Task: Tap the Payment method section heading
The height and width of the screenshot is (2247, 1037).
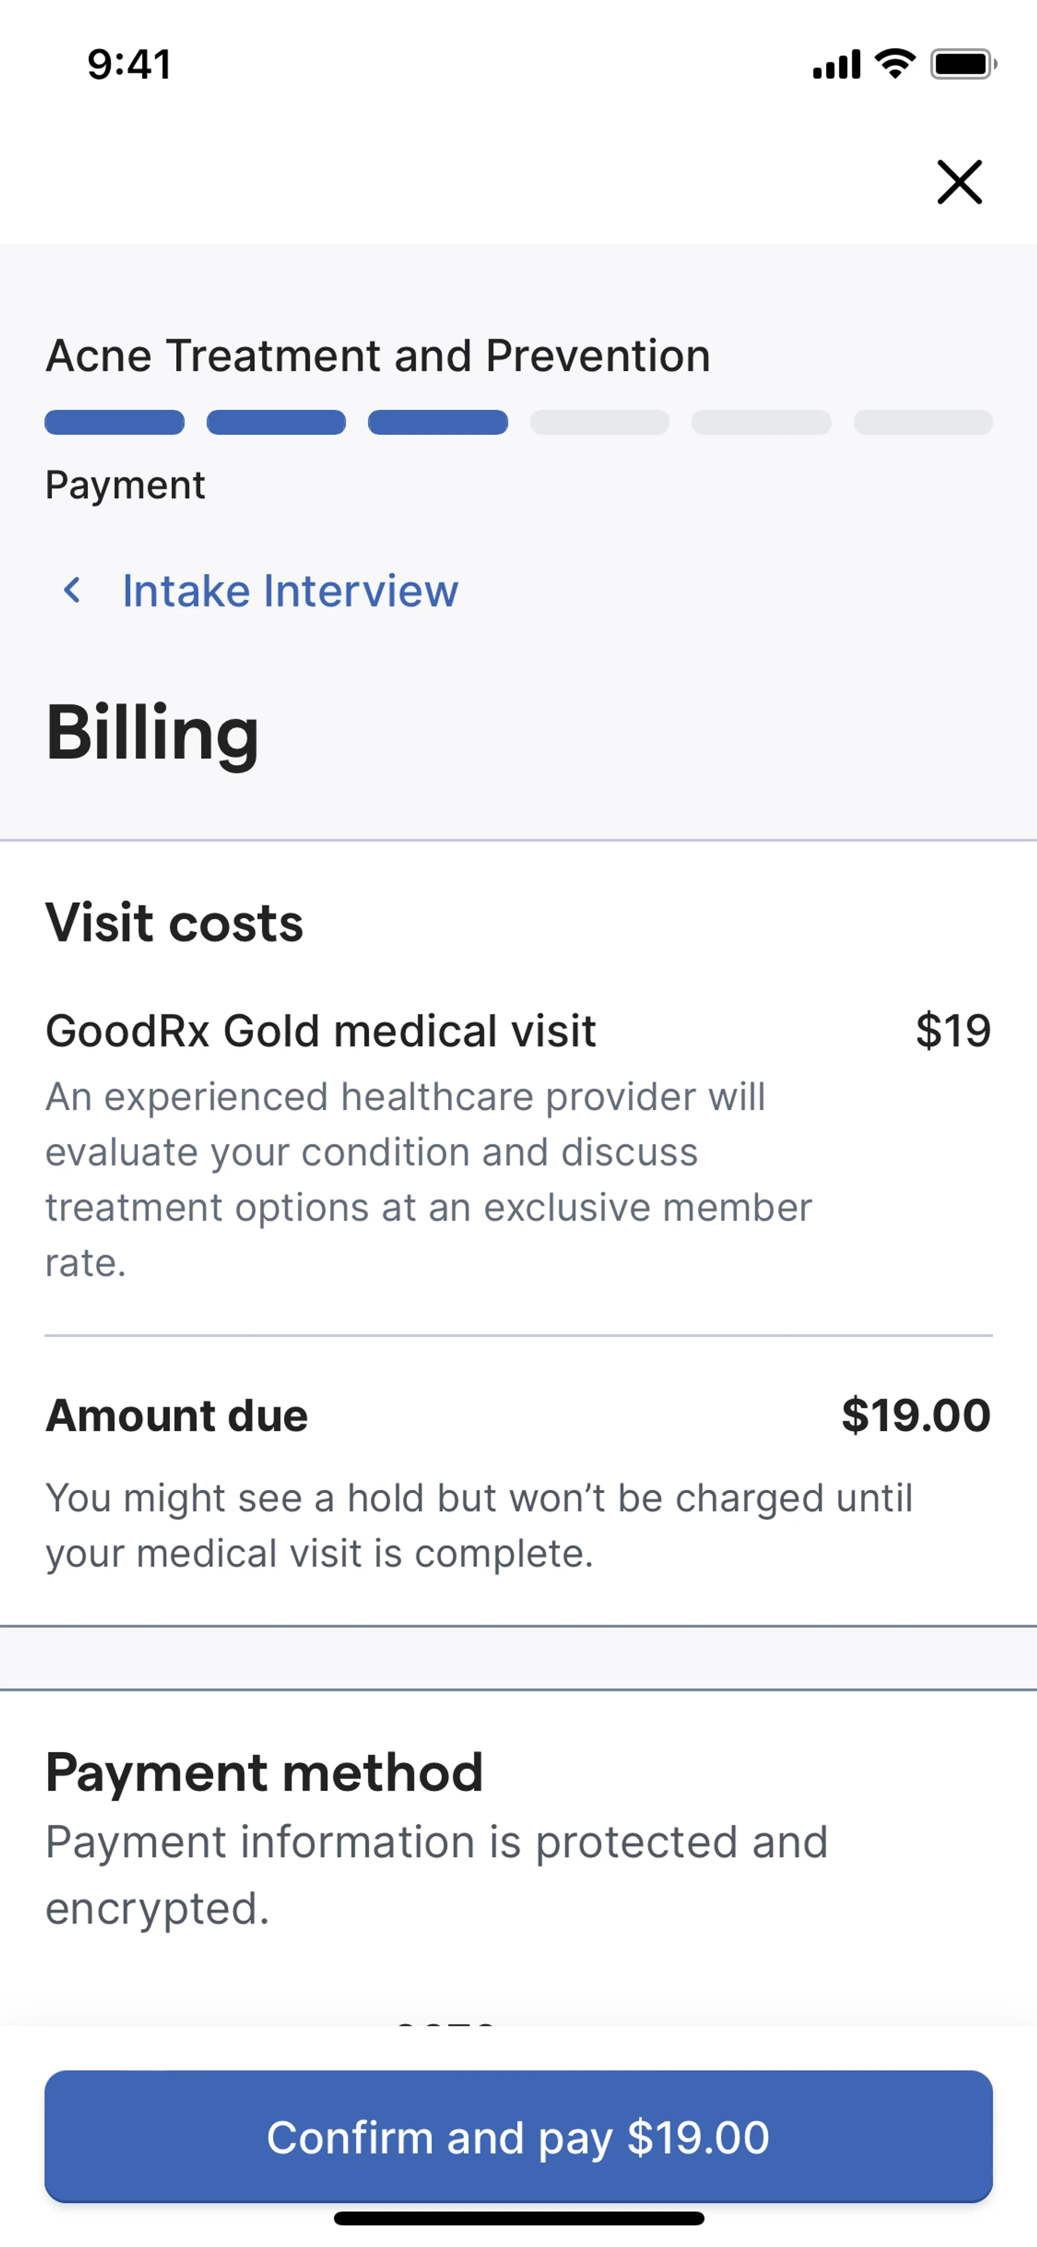Action: point(264,1772)
